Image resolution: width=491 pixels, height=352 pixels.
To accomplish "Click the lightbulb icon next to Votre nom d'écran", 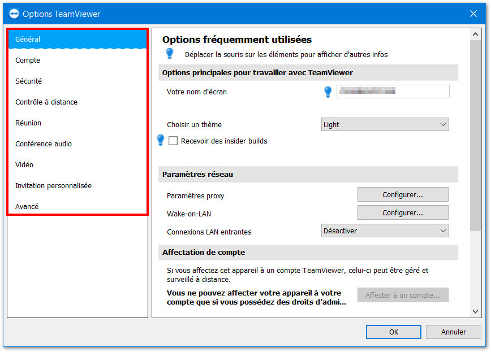I will point(328,92).
